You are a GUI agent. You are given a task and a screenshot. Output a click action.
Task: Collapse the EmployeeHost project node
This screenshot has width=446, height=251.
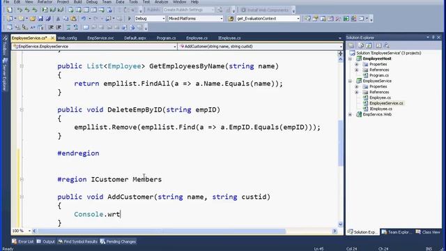351,59
